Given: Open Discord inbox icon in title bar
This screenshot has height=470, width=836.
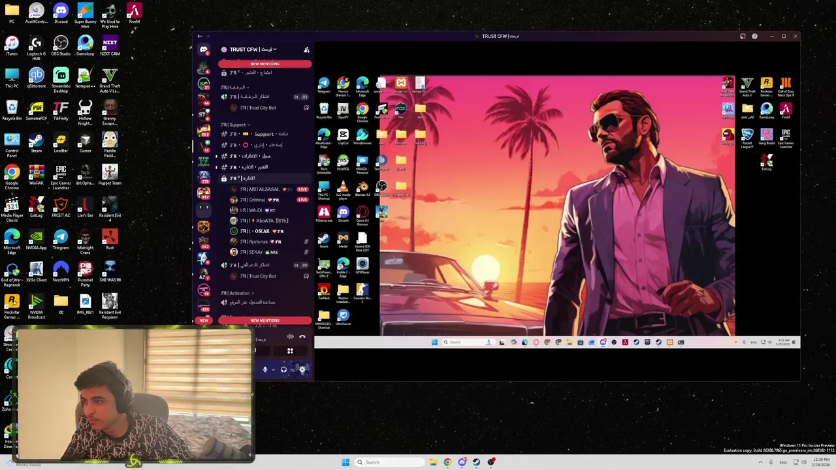Looking at the screenshot, I should tap(743, 37).
